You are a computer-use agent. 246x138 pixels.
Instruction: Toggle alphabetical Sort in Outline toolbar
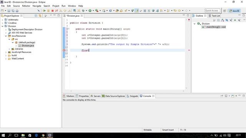click(x=223, y=20)
